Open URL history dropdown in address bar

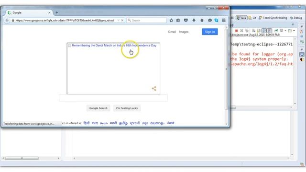tap(118, 20)
